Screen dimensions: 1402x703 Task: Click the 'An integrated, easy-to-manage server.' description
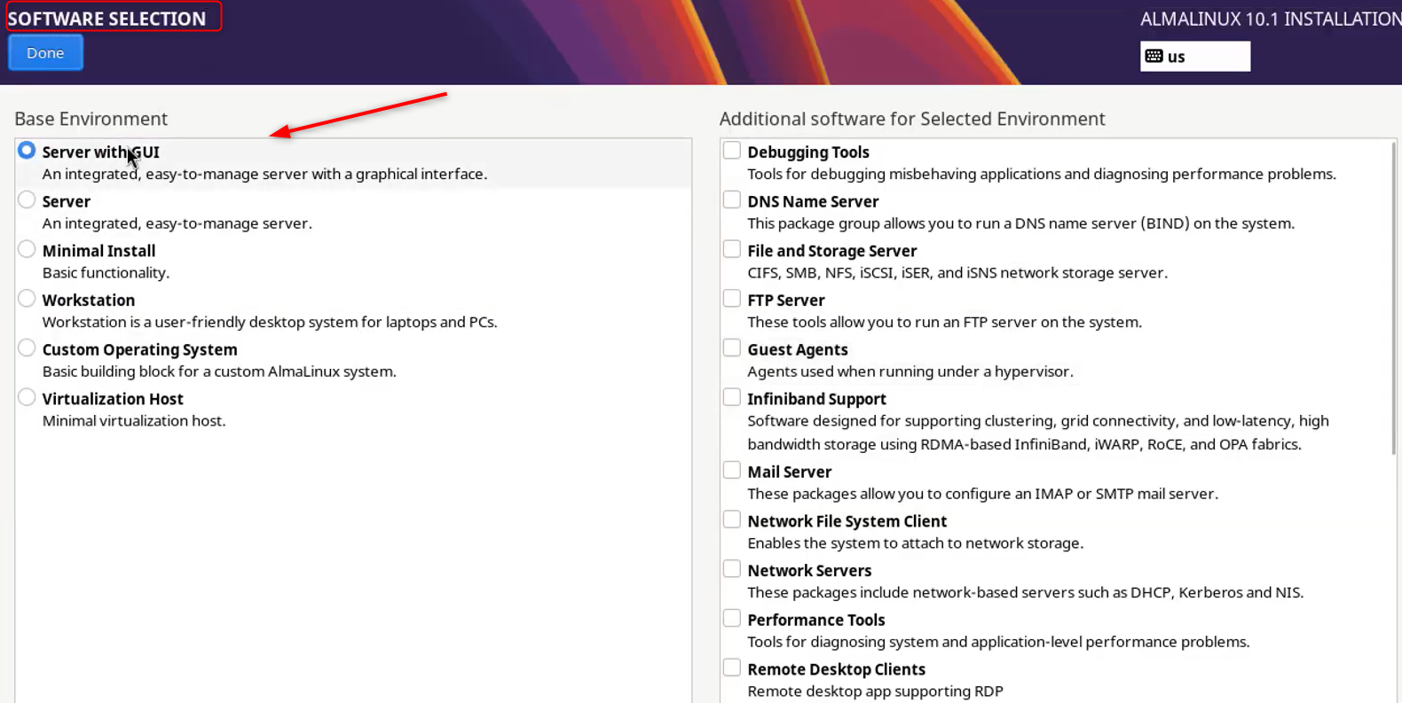(x=177, y=223)
